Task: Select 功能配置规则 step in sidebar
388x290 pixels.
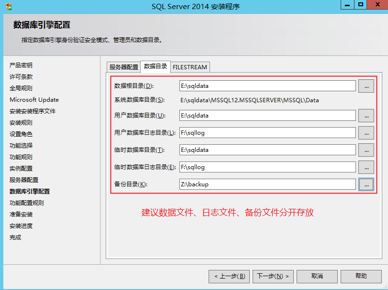Action: click(27, 203)
